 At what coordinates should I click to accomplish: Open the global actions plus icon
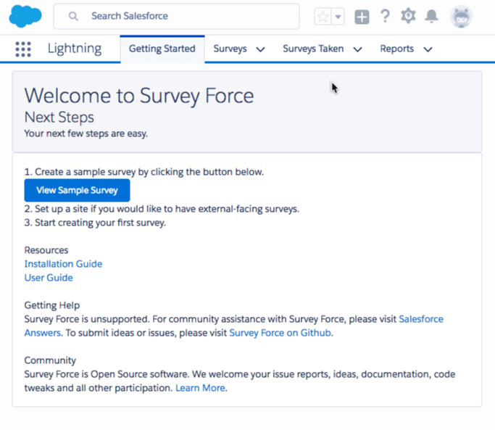click(x=362, y=17)
